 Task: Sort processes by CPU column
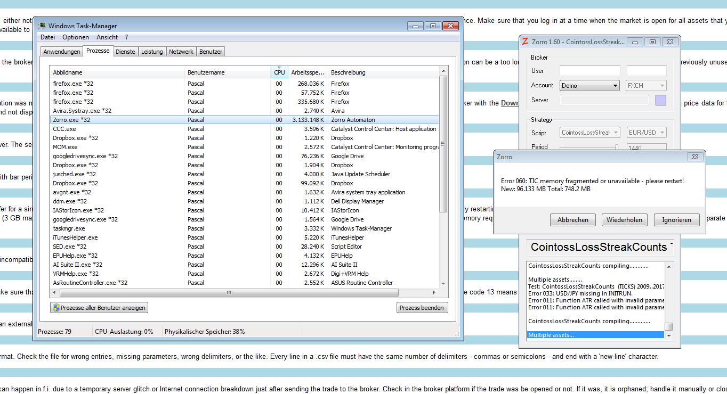(x=279, y=72)
